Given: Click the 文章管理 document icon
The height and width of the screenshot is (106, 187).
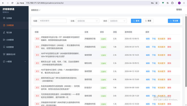Looking at the screenshot, I should tap(4, 25).
